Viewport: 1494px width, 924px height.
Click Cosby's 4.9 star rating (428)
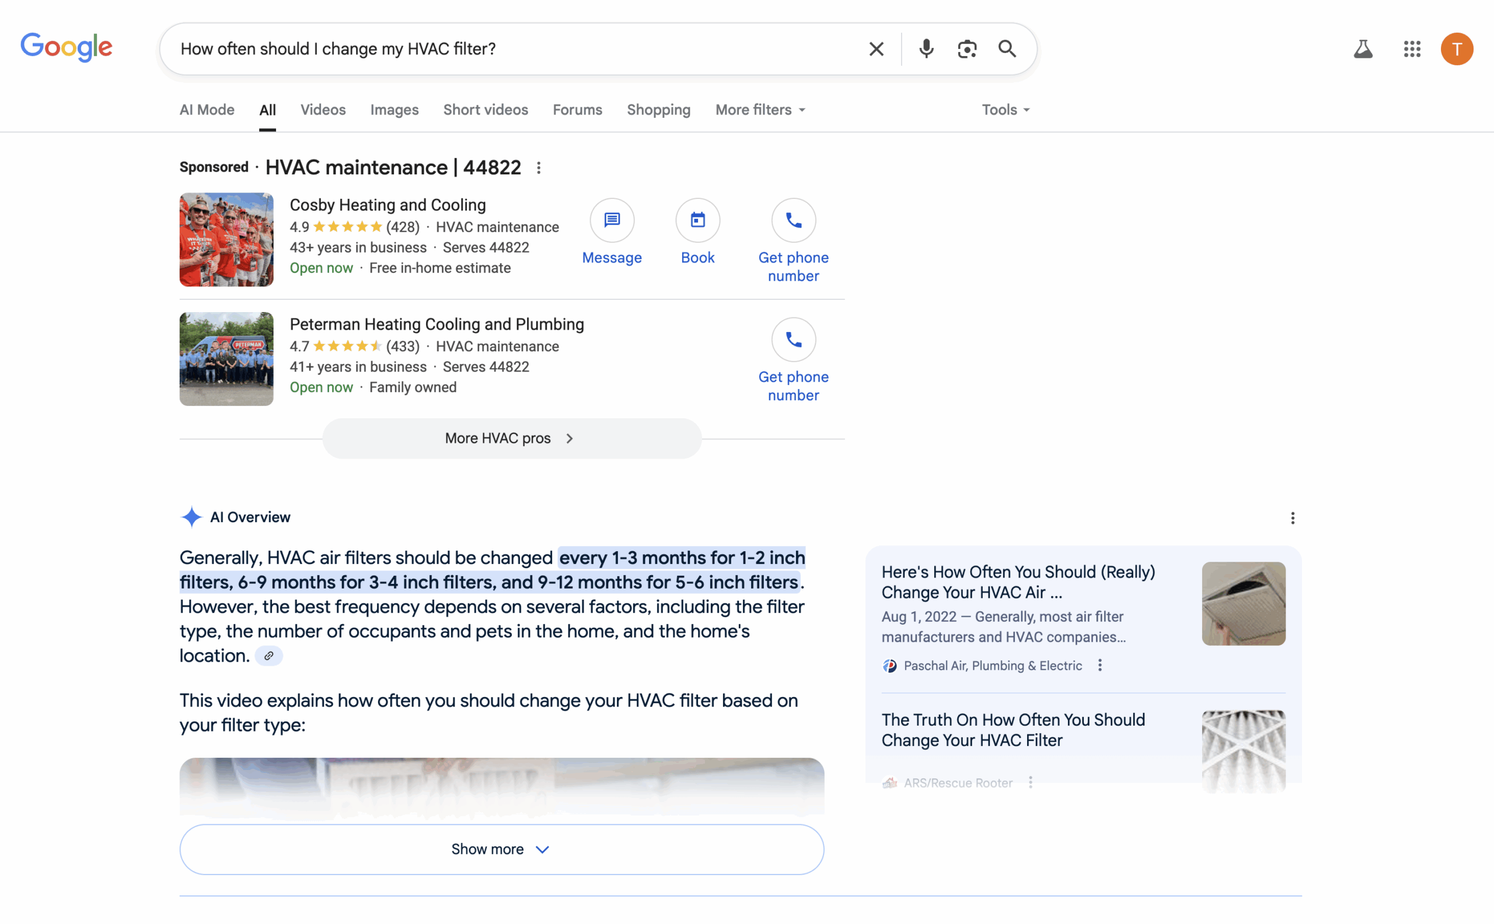(355, 228)
